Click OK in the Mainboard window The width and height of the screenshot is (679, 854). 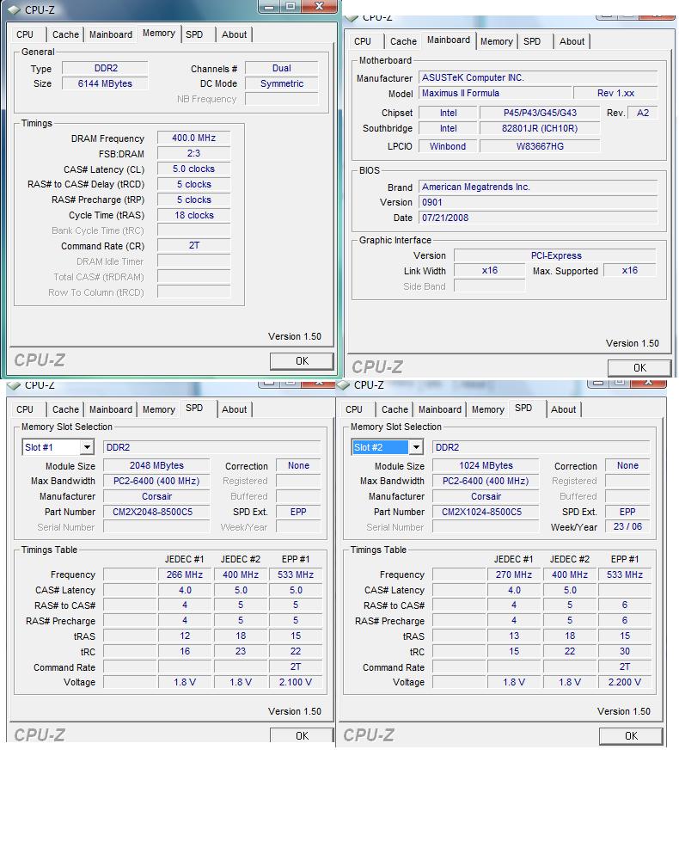point(639,368)
